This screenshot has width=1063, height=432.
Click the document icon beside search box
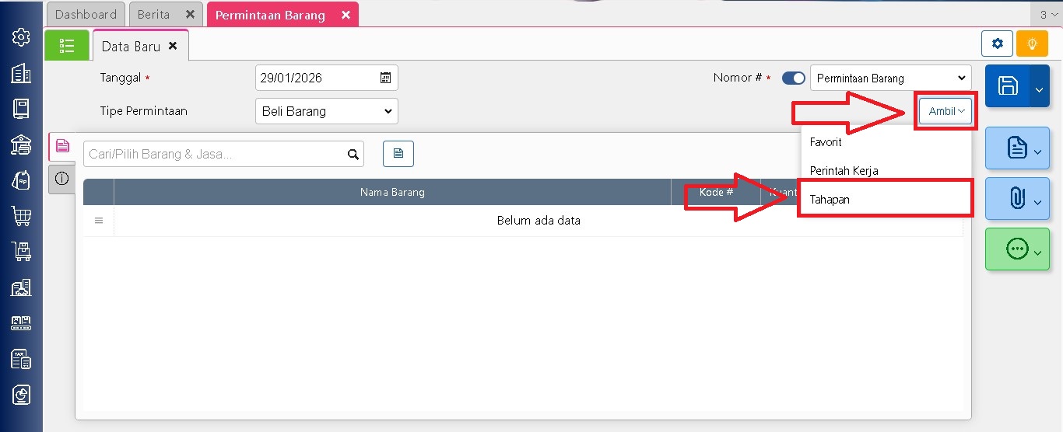click(398, 154)
